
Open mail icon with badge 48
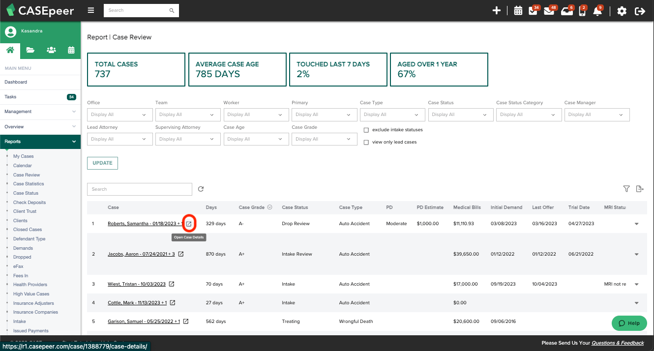549,11
